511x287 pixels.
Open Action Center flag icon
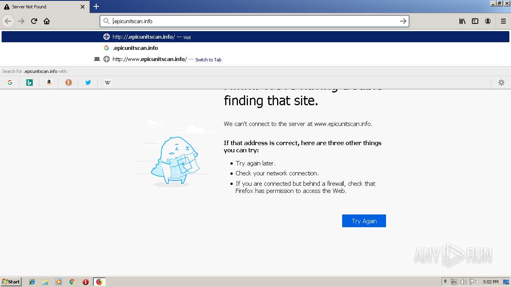point(473,282)
